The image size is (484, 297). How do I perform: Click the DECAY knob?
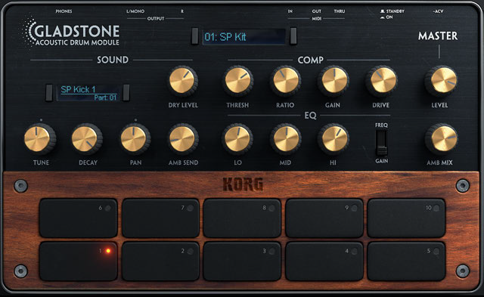(86, 139)
